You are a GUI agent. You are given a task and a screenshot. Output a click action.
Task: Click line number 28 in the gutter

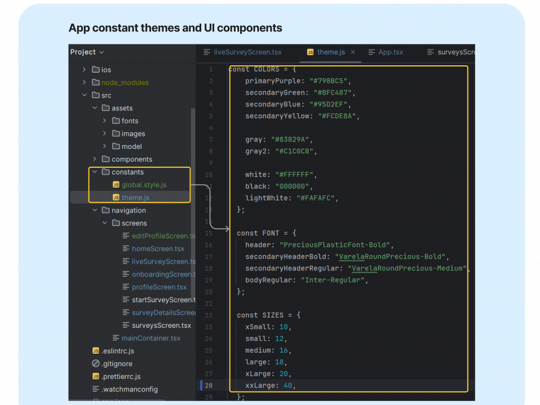click(210, 385)
